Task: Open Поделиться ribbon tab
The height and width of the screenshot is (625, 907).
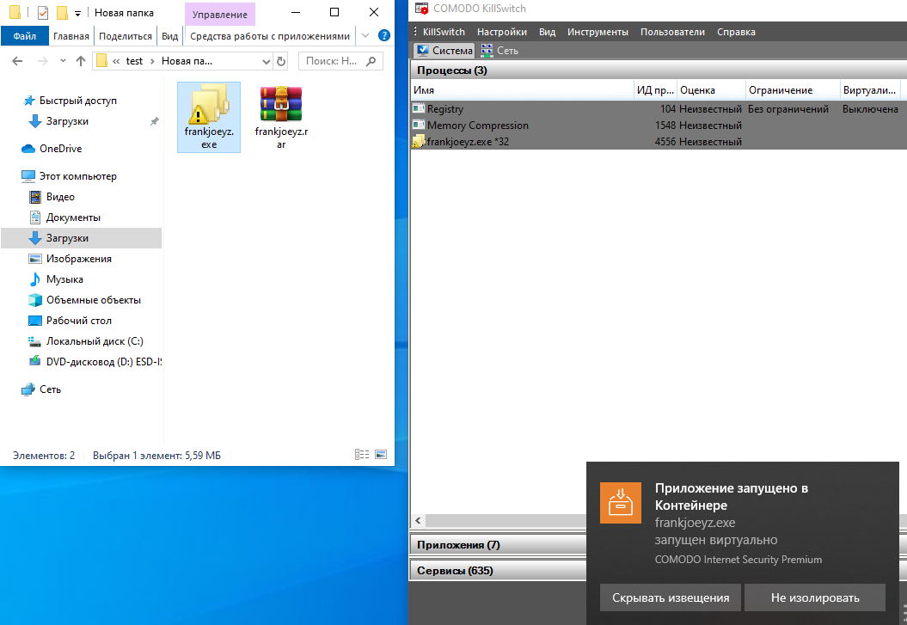Action: click(x=126, y=36)
